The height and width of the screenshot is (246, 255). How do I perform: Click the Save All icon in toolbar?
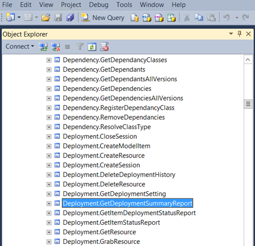pyautogui.click(x=70, y=17)
